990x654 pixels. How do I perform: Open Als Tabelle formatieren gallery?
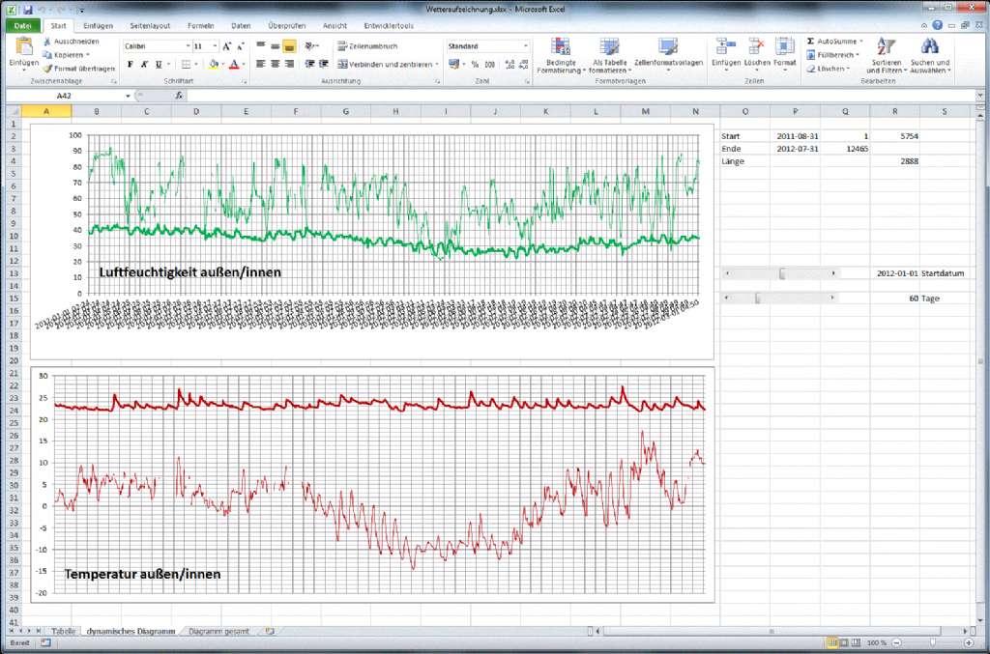click(x=609, y=55)
